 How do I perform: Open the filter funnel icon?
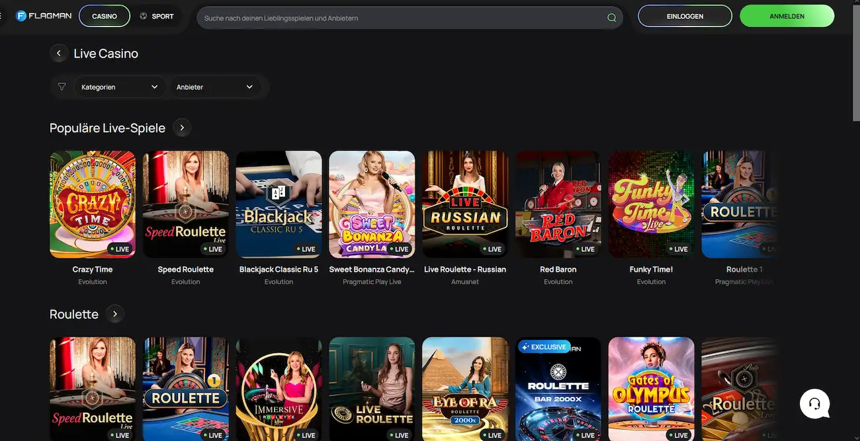62,87
